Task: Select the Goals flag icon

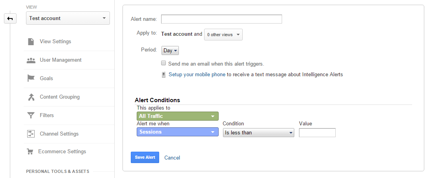Action: coord(31,79)
